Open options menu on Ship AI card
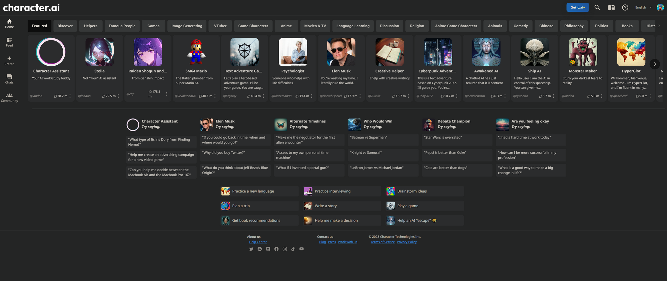This screenshot has height=281, width=667. (x=554, y=96)
